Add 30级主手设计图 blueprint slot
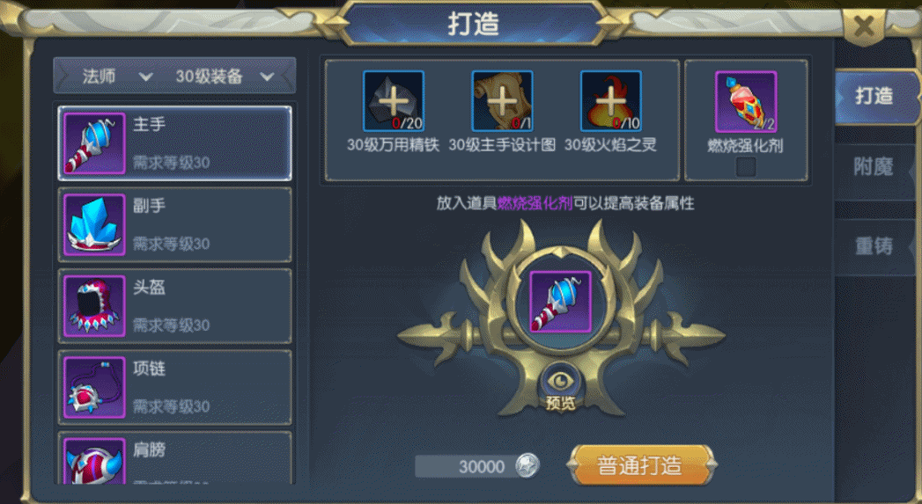The width and height of the screenshot is (922, 504). 502,101
